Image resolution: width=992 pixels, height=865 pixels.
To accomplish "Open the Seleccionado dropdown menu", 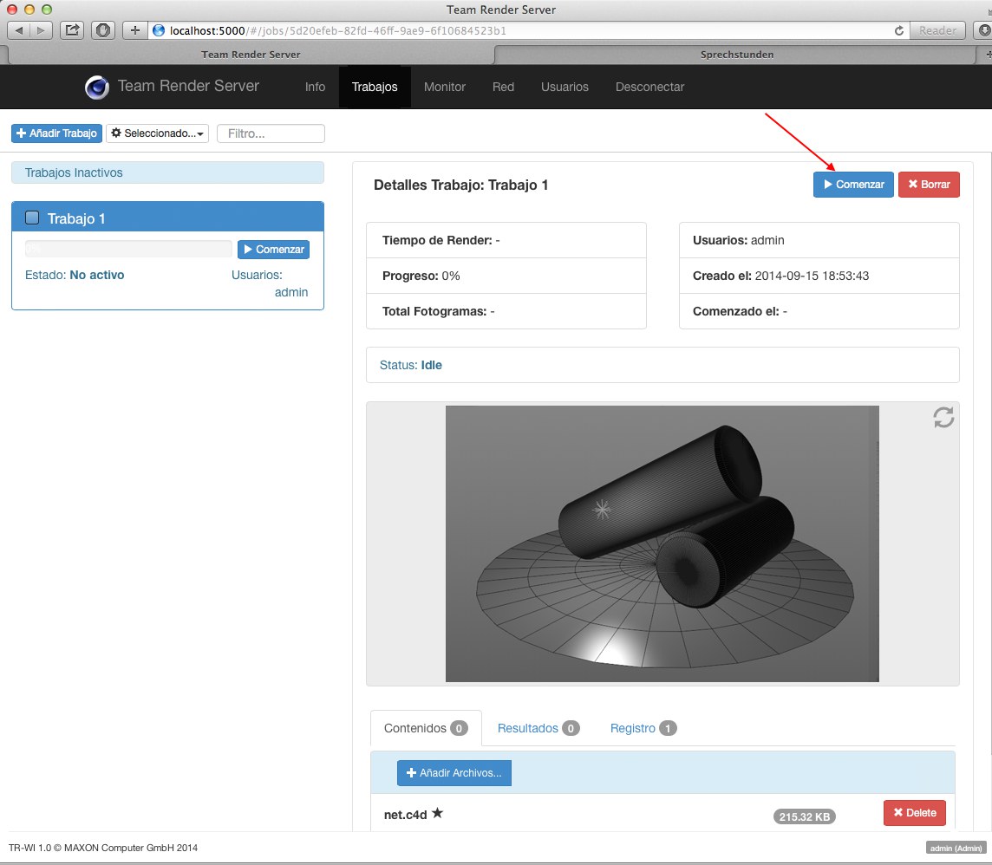I will point(158,133).
